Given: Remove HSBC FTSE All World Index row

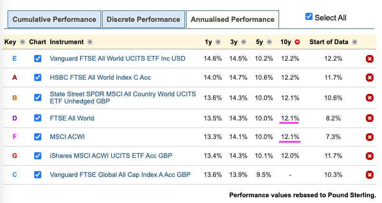Looking at the screenshot, I should [369, 78].
